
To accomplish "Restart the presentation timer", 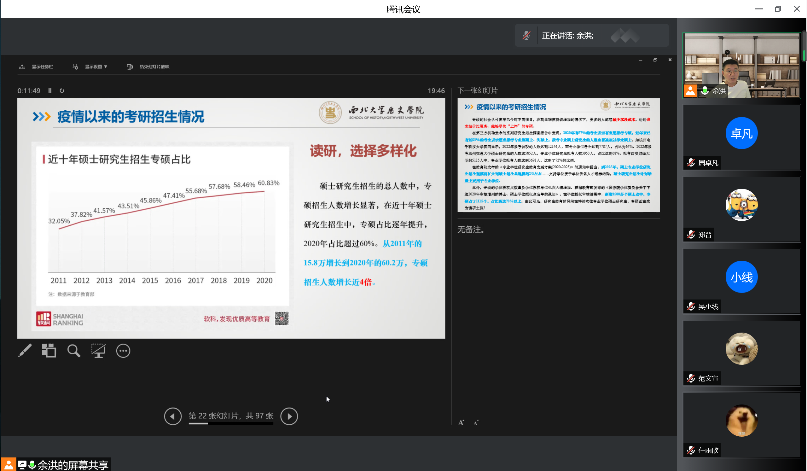I will tap(62, 90).
